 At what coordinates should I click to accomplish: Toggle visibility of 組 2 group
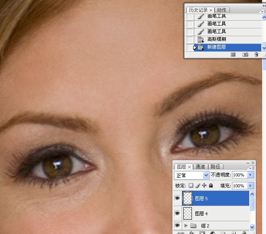177,225
